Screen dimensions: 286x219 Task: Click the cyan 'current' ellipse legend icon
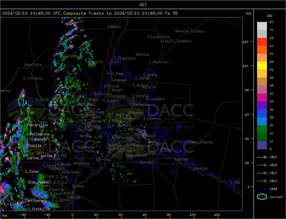point(262,197)
